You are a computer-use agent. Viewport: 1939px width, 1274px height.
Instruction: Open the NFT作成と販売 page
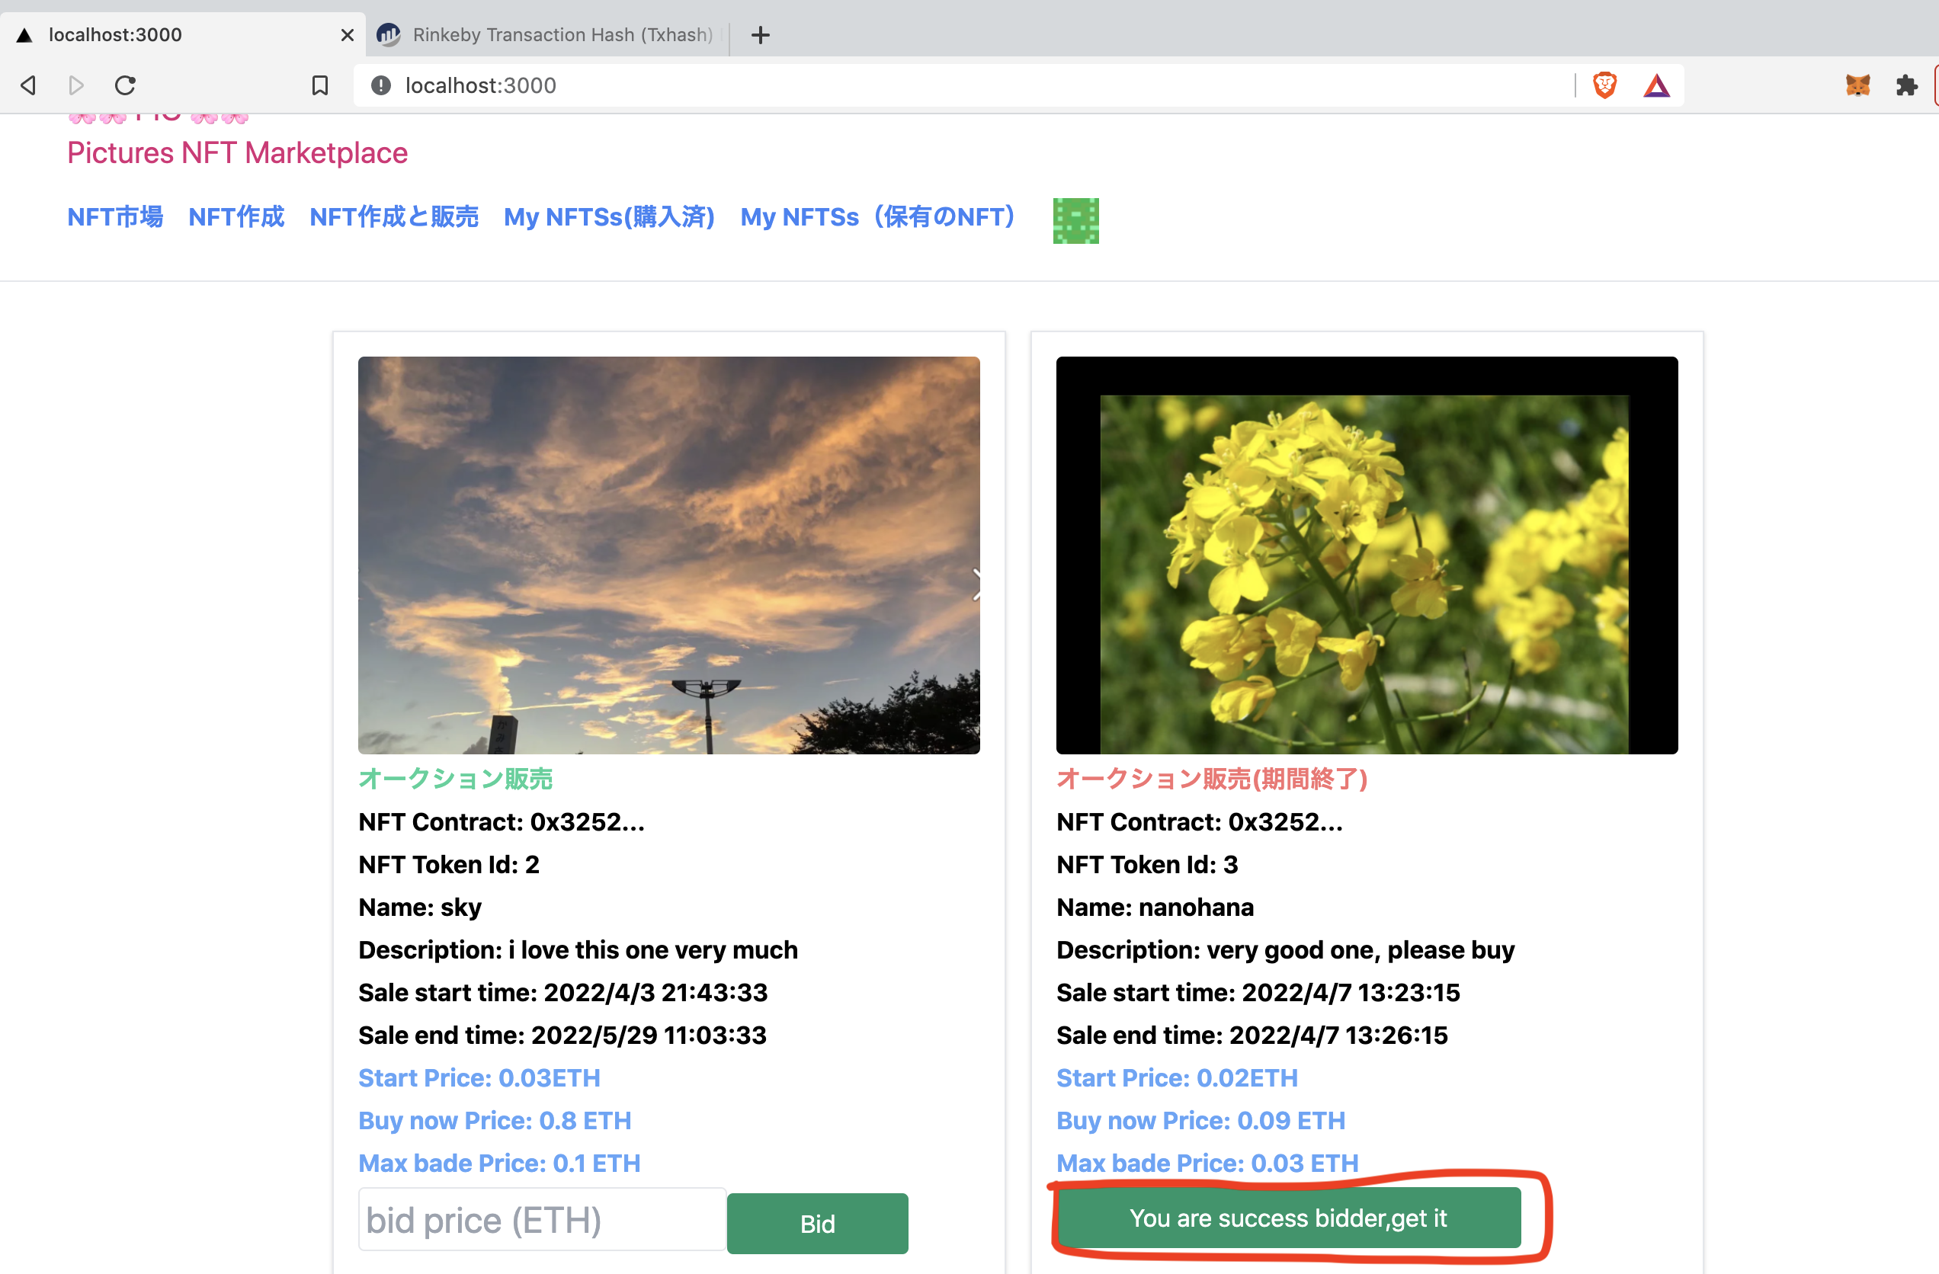point(393,216)
